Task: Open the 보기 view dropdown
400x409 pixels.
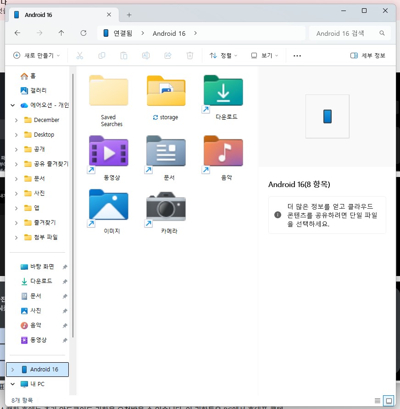Action: 265,55
